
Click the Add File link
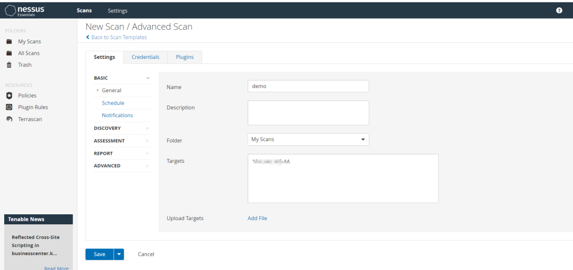coord(257,219)
